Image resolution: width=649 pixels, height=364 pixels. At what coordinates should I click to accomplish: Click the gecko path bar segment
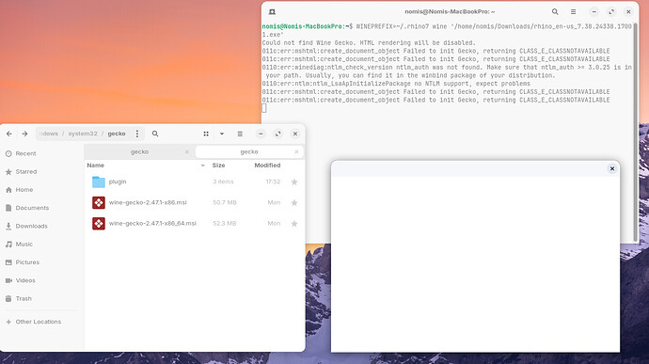tap(117, 134)
